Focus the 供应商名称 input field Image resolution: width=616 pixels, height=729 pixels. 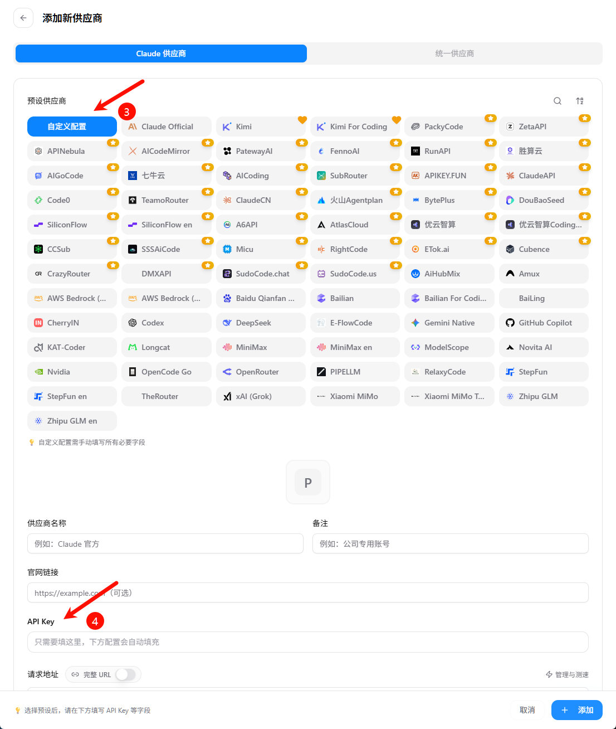(165, 543)
